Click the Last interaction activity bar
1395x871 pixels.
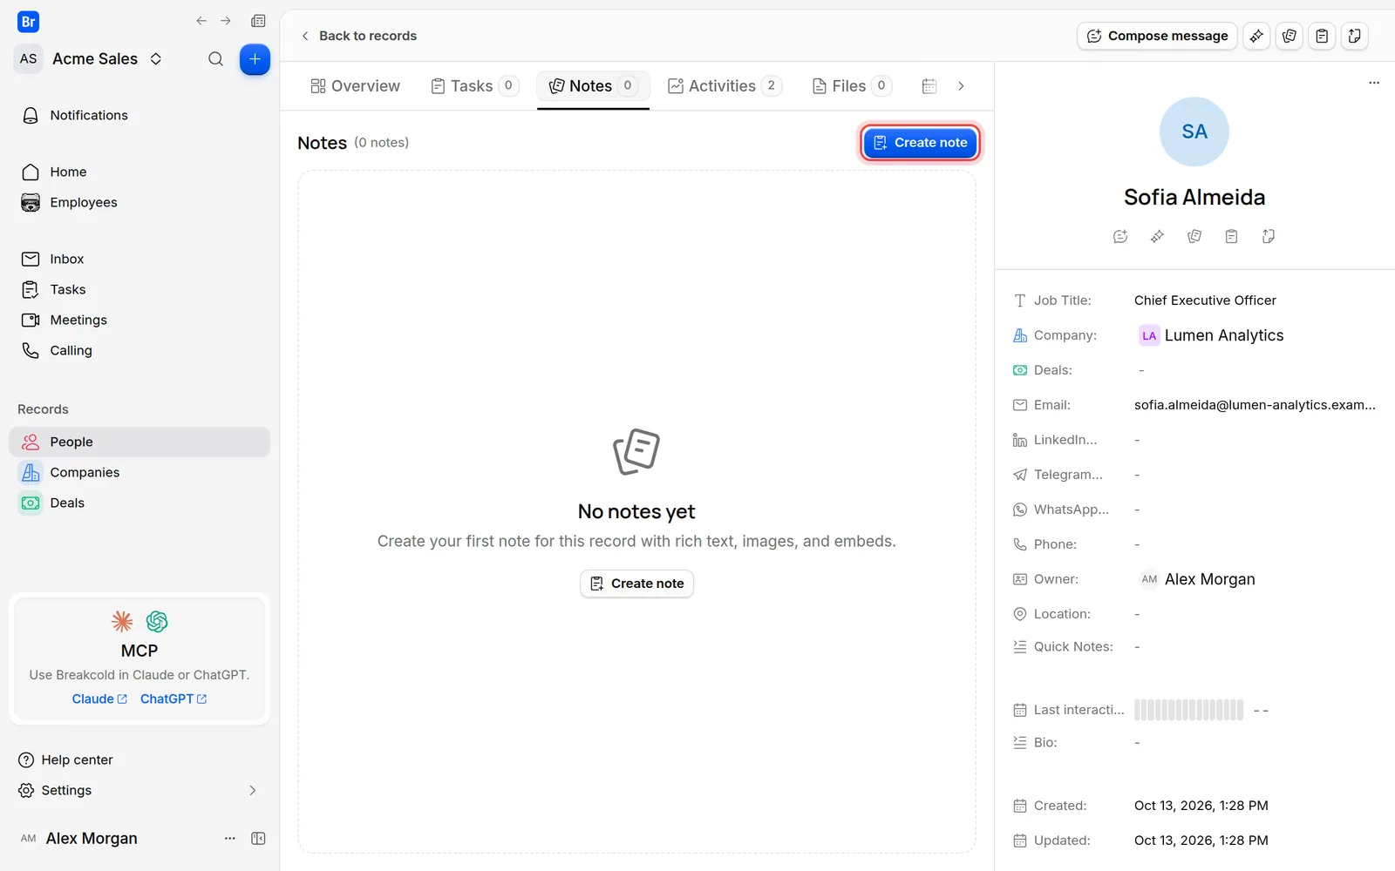(x=1188, y=710)
